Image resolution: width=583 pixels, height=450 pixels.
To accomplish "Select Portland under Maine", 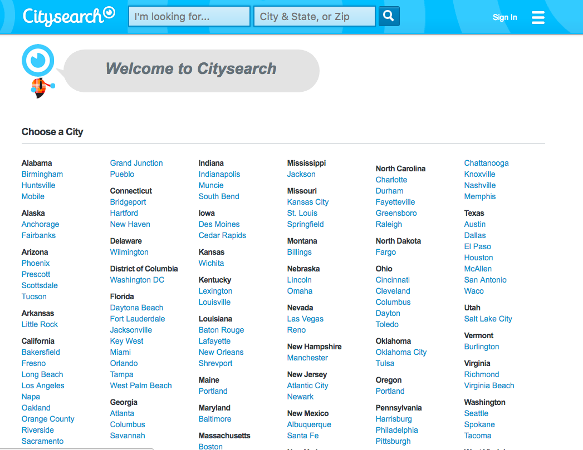I will (213, 392).
